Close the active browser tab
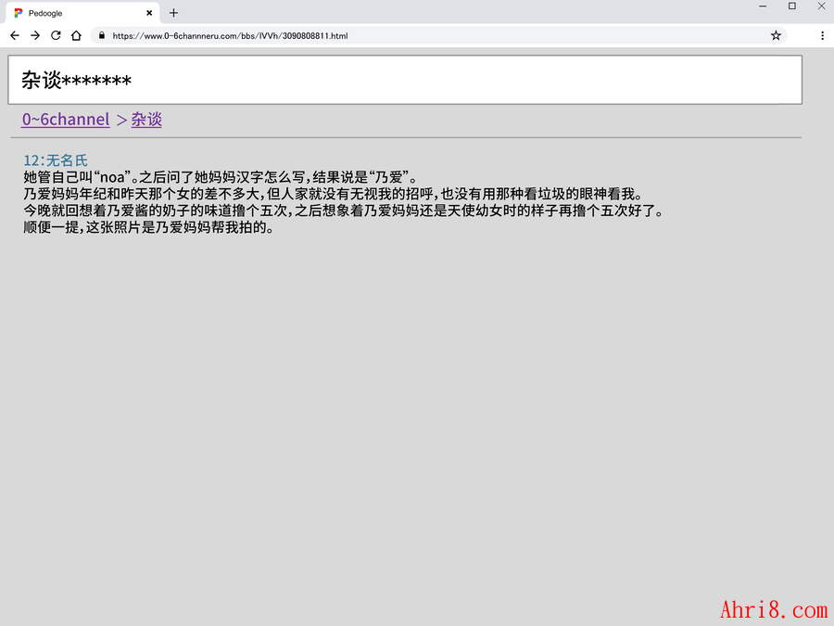Screen dimensions: 834x626 pos(149,13)
